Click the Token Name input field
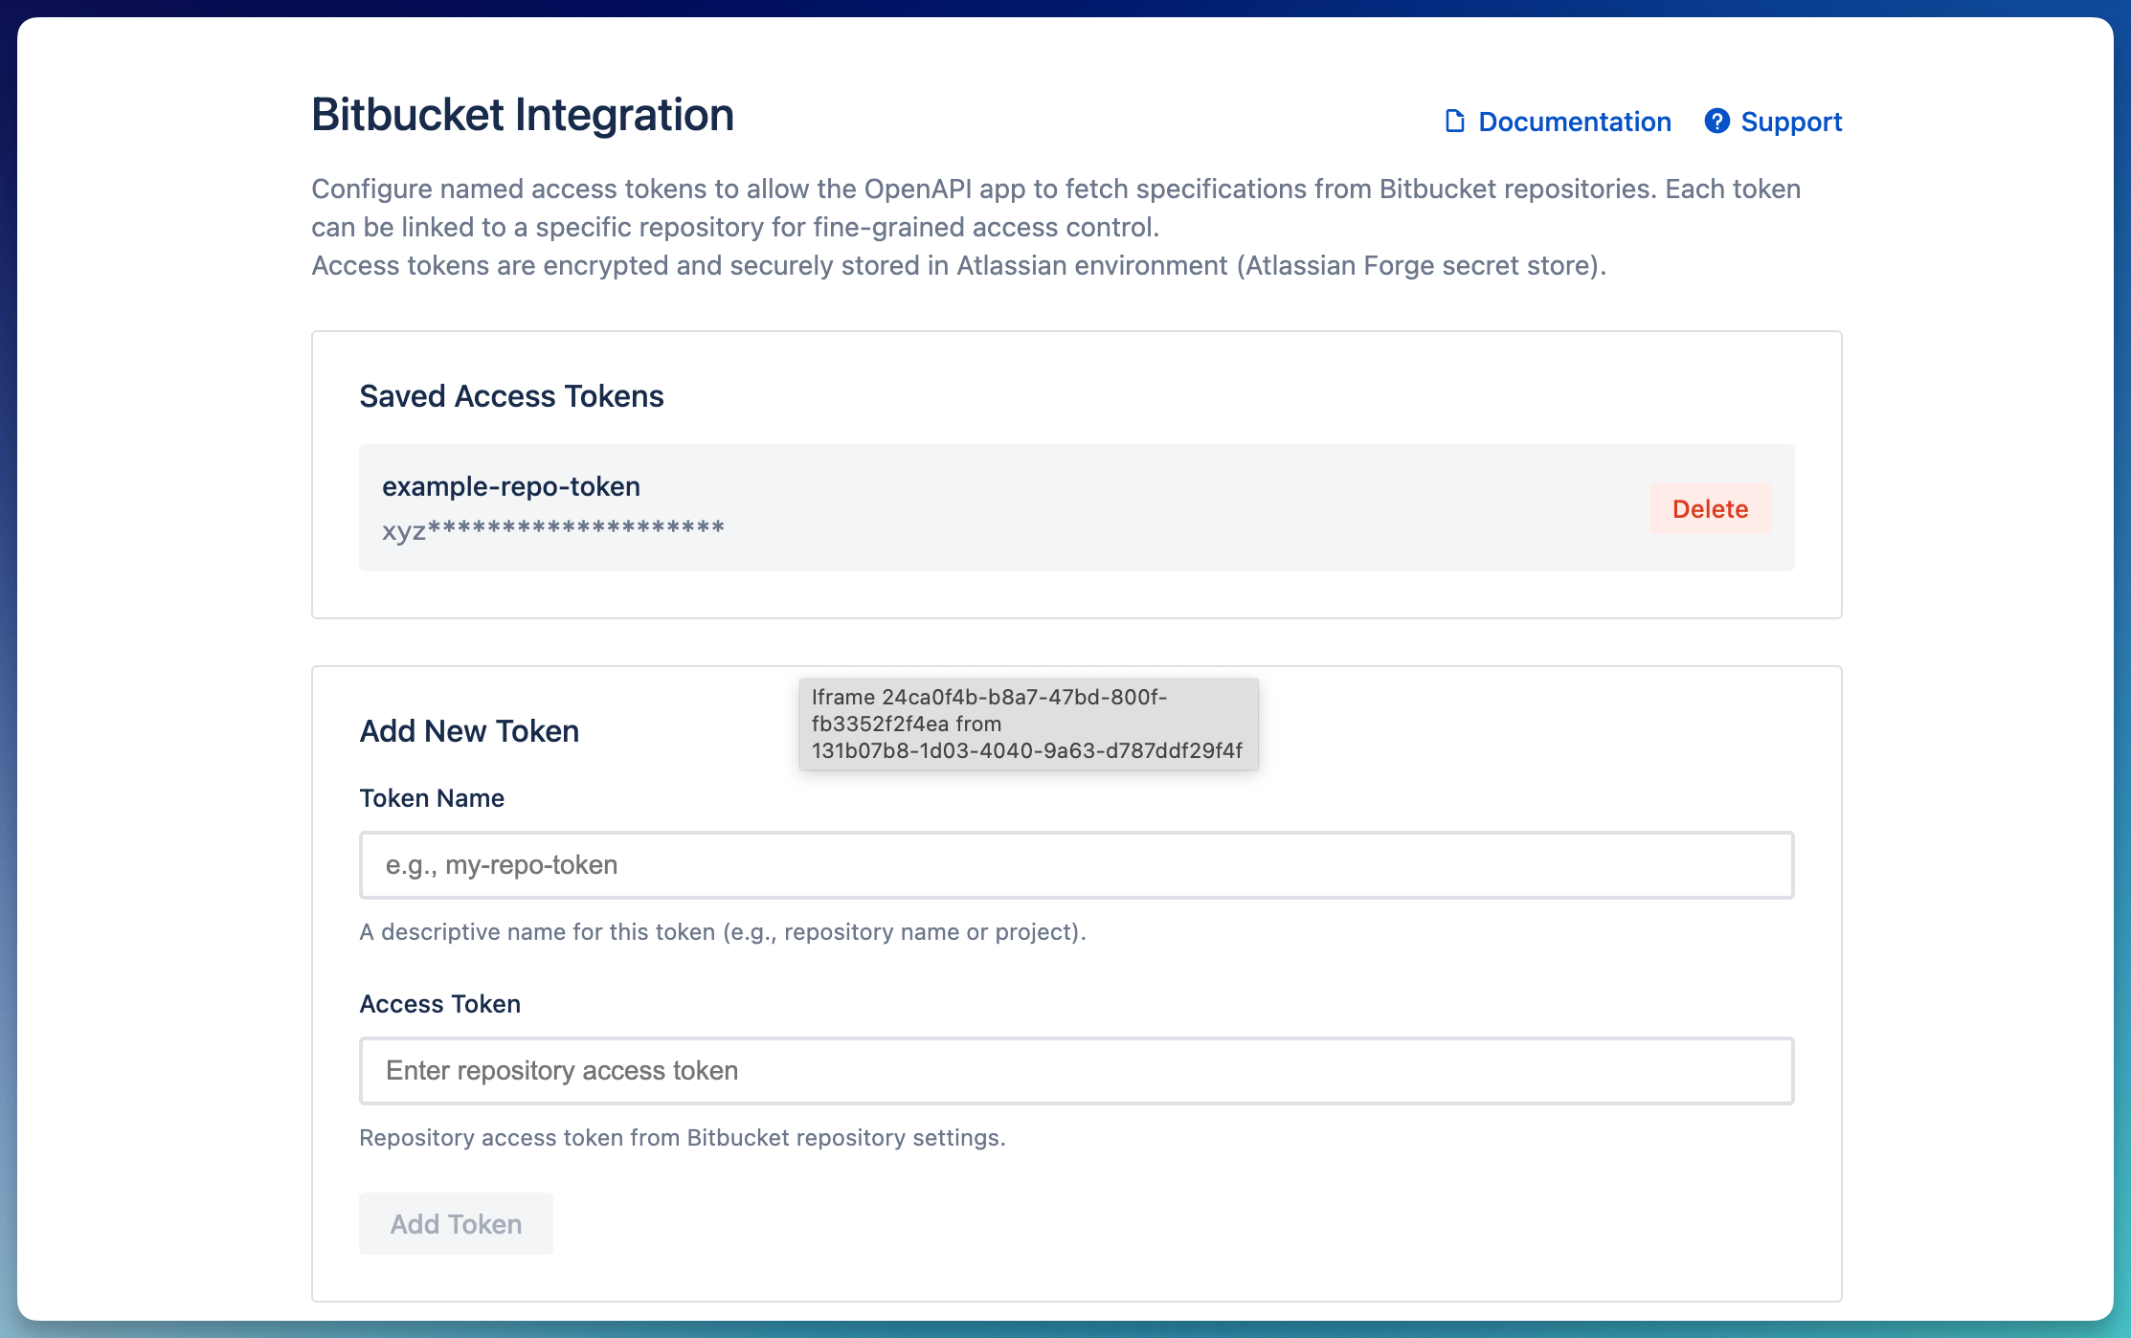2131x1338 pixels. 1076,864
